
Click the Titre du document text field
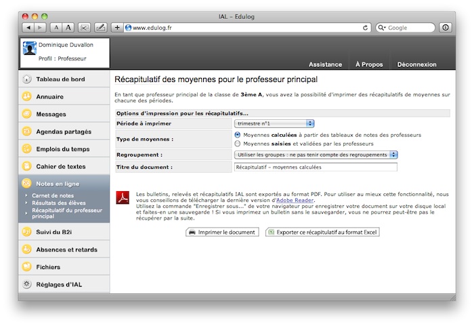[315, 167]
